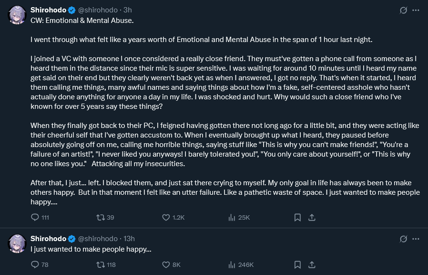Open Grok explain on the 13h post
Viewport: 428px width, 275px height.
(x=403, y=239)
